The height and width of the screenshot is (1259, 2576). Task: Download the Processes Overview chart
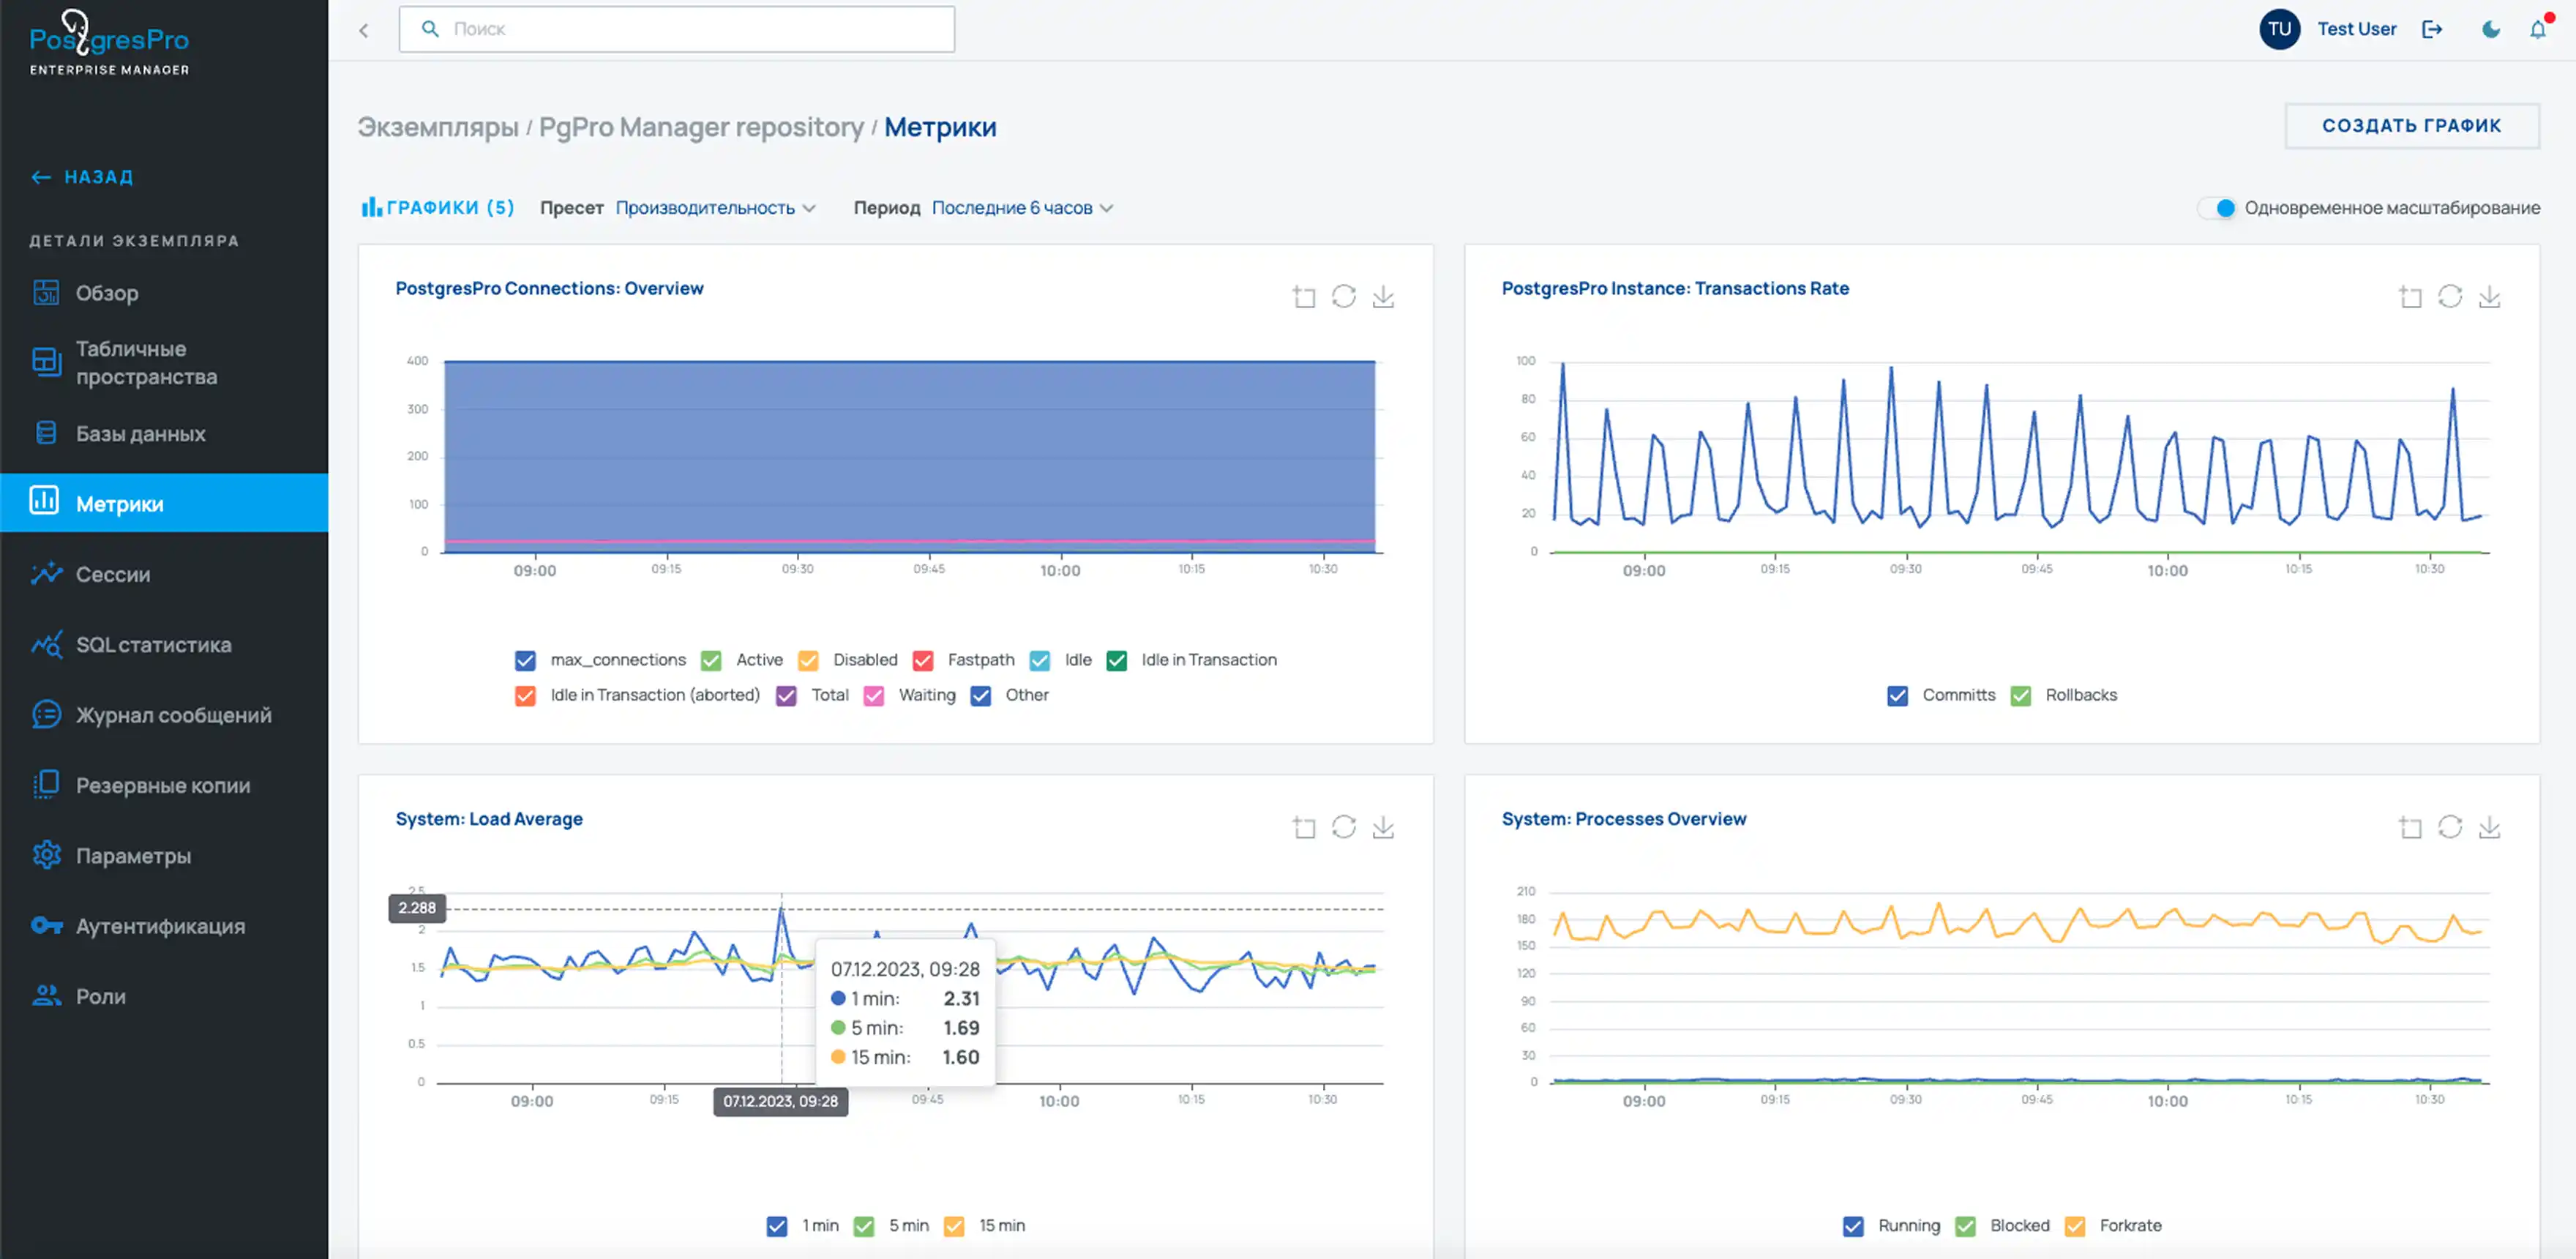point(2489,828)
